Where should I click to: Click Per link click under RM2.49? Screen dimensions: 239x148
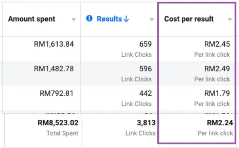click(x=212, y=79)
